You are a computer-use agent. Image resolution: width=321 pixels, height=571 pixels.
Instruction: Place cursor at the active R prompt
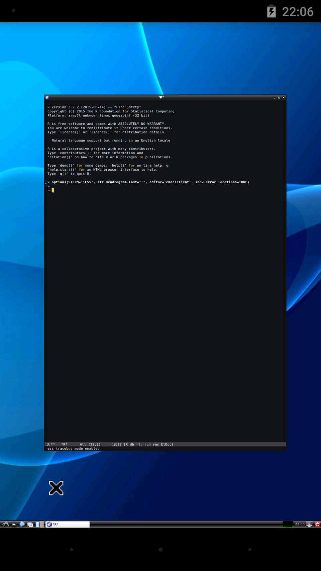tap(53, 190)
